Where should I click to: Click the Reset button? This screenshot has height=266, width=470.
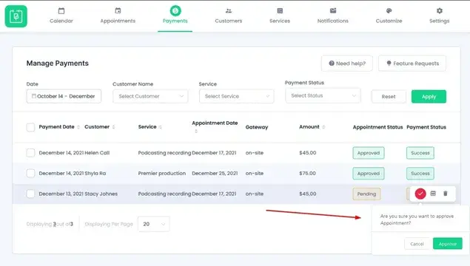(389, 97)
